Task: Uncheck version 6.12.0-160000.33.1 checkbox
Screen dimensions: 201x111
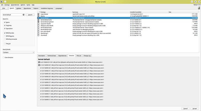Action: coord(39,65)
